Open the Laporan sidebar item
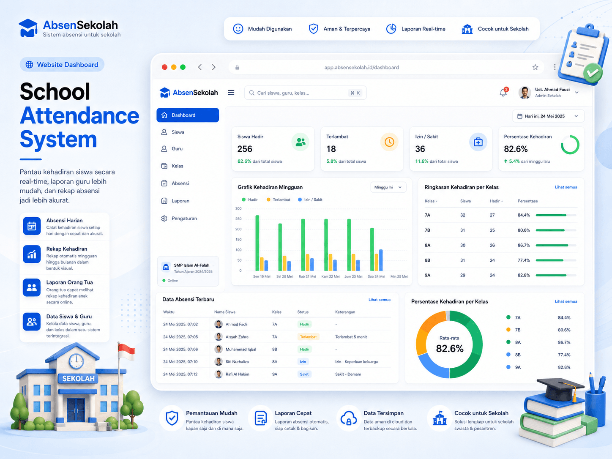This screenshot has width=612, height=459. pos(188,201)
